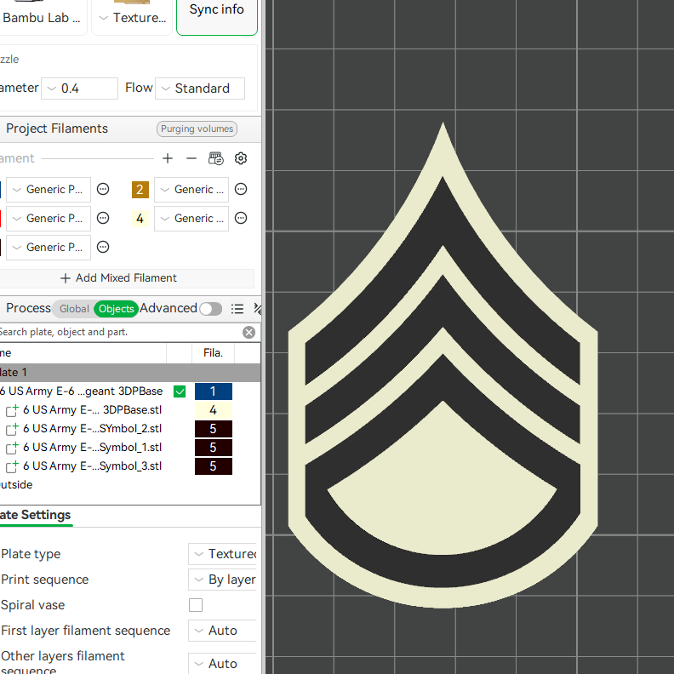This screenshot has width=674, height=674.
Task: Open the Plate type dropdown
Action: (x=222, y=554)
